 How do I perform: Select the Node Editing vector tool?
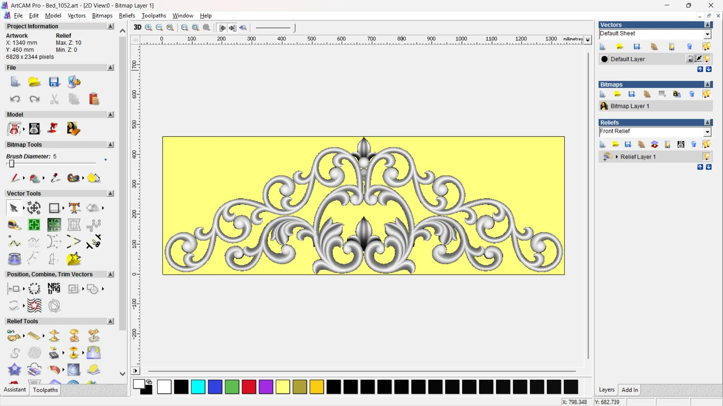(x=14, y=242)
